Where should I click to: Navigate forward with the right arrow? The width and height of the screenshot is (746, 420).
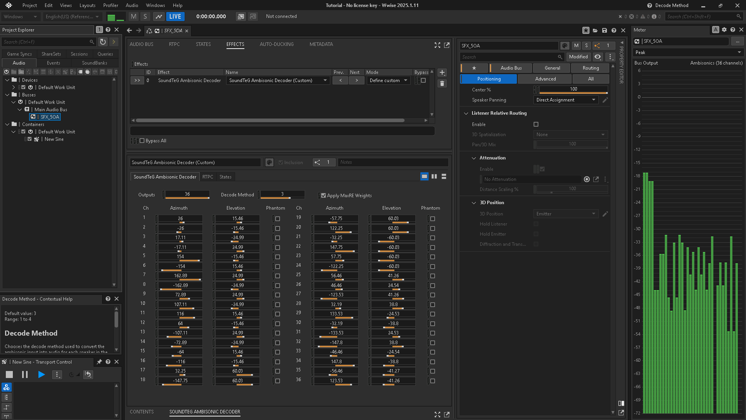point(139,30)
